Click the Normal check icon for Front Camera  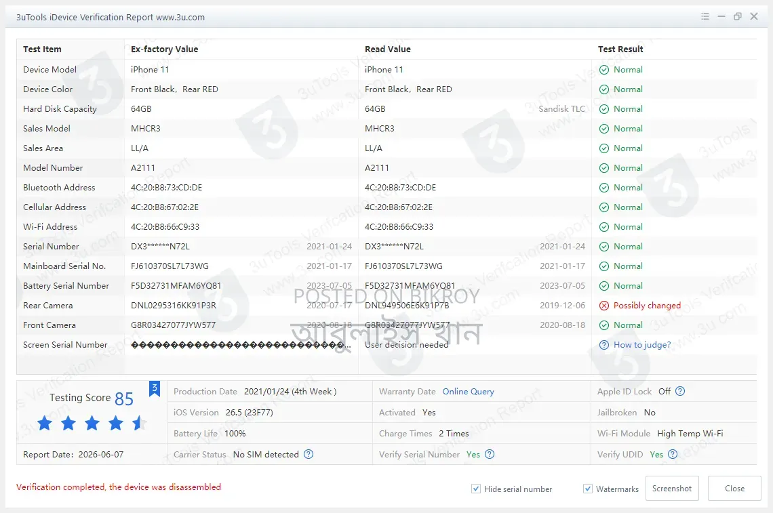(x=604, y=325)
